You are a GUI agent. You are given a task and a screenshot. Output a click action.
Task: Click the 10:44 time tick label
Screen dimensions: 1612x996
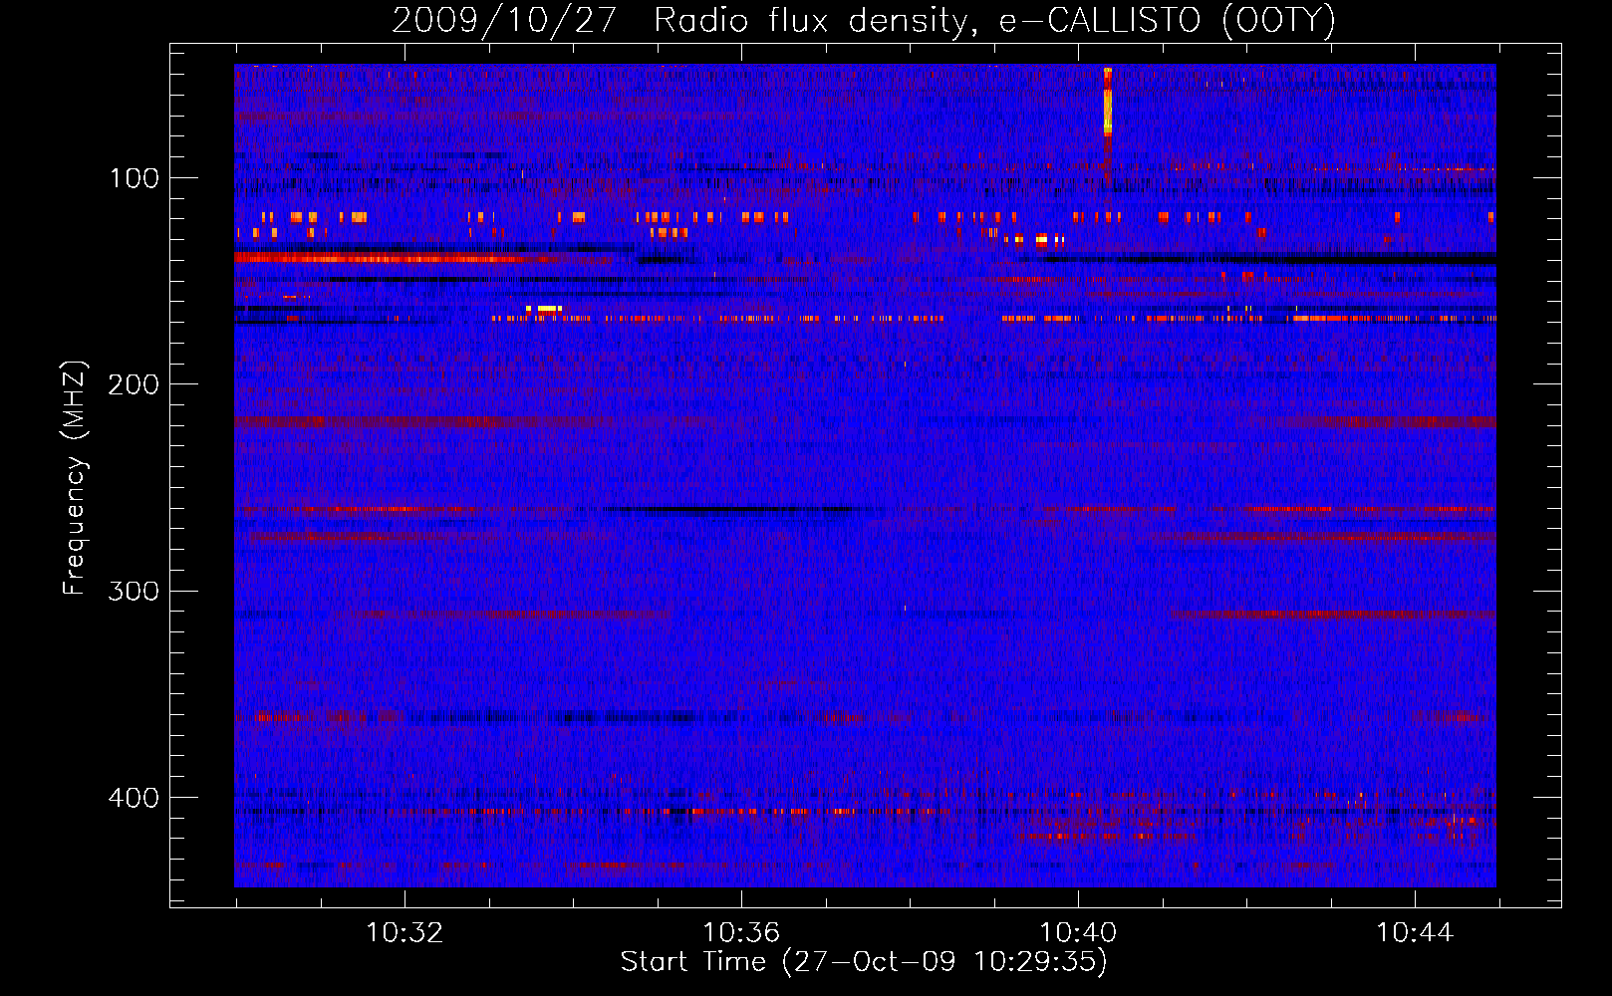1415,933
